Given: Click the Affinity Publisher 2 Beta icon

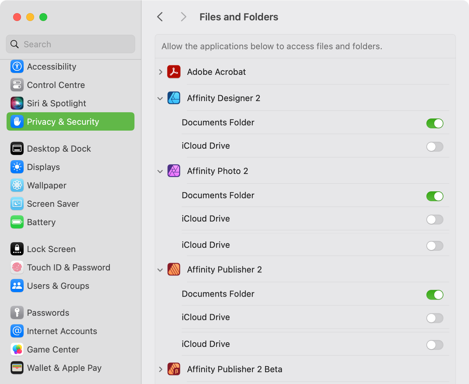Looking at the screenshot, I should pos(174,369).
